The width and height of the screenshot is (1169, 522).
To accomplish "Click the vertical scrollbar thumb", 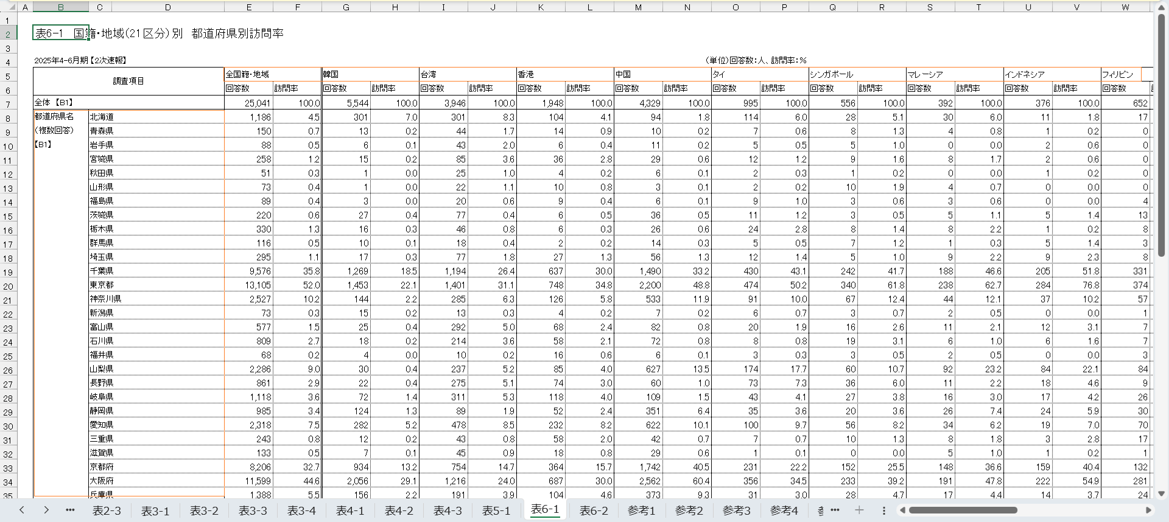I will tap(1161, 134).
